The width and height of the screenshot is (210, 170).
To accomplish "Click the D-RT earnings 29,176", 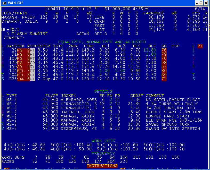I will pos(156,30).
